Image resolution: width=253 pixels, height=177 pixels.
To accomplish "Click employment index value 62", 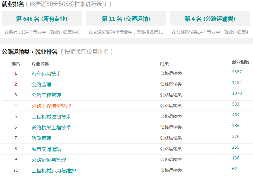I will [x=234, y=169].
